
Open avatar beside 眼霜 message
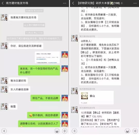(x=4, y=106)
